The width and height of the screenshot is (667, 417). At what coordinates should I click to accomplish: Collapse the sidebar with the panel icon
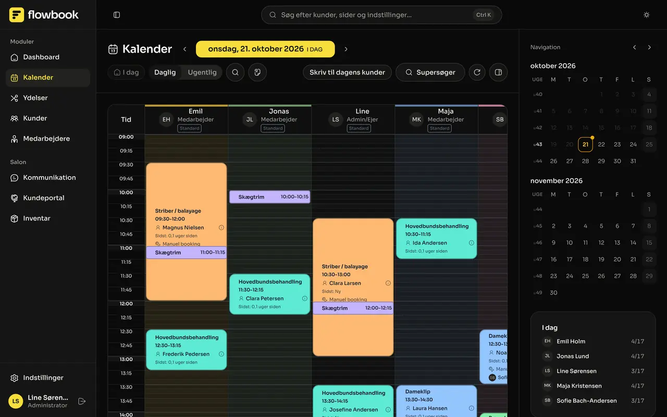pos(117,15)
